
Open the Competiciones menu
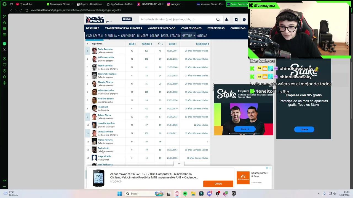[191, 28]
